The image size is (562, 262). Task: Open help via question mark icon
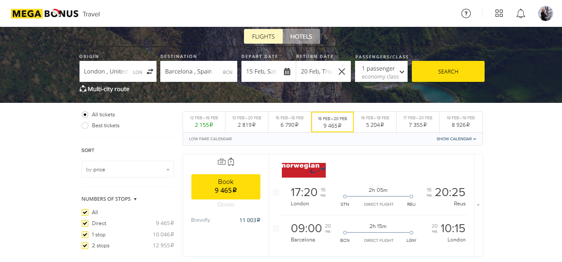(466, 13)
